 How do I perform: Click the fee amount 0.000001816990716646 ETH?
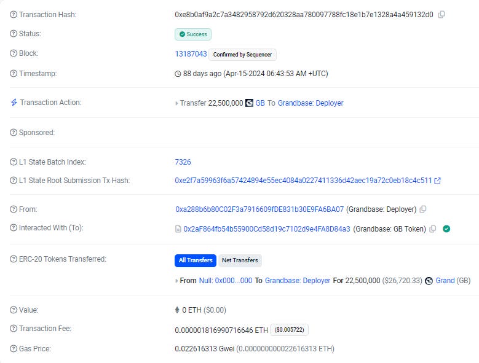(221, 330)
